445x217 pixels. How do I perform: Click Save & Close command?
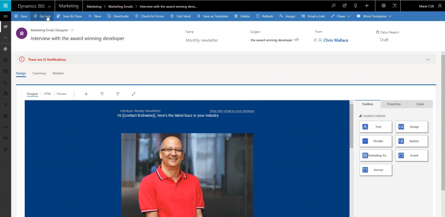point(69,16)
